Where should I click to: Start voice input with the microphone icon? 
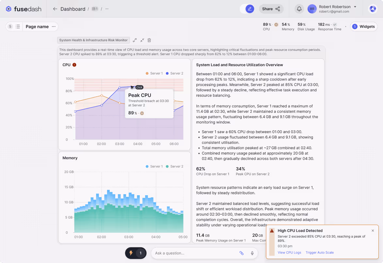pyautogui.click(x=252, y=253)
